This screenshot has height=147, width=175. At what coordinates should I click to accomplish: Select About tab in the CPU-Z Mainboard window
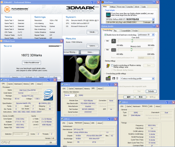point(100,123)
